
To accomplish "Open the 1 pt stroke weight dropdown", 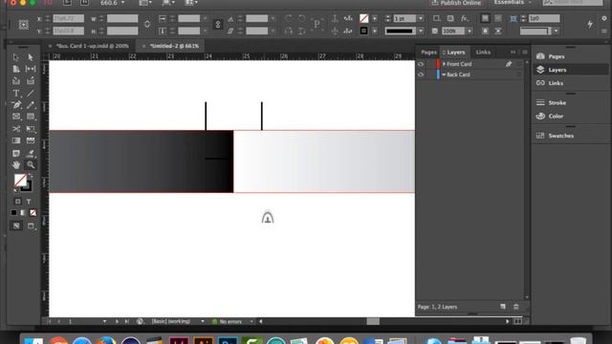I will [x=421, y=18].
